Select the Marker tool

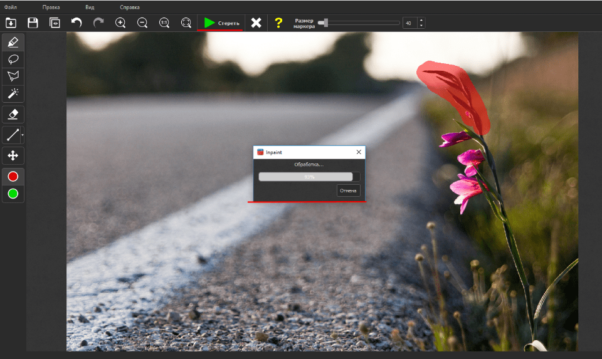(13, 42)
